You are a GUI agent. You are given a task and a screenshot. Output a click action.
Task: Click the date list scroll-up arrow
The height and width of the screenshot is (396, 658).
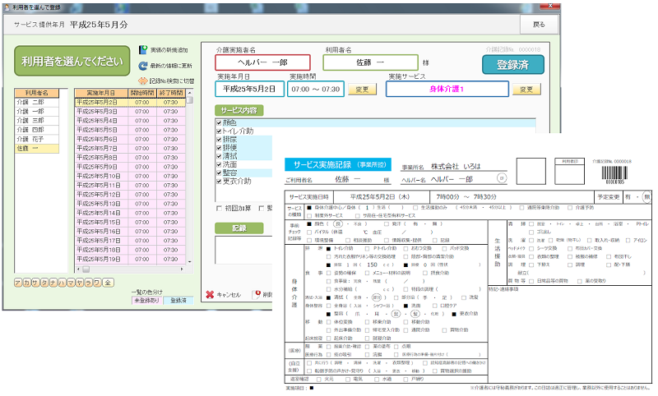pyautogui.click(x=190, y=93)
